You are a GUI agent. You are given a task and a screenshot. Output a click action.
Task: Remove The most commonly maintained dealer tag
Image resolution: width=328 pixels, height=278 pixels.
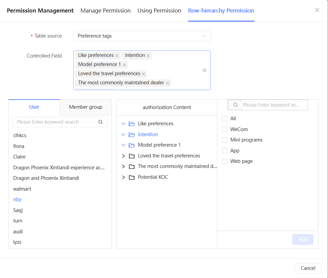click(168, 83)
